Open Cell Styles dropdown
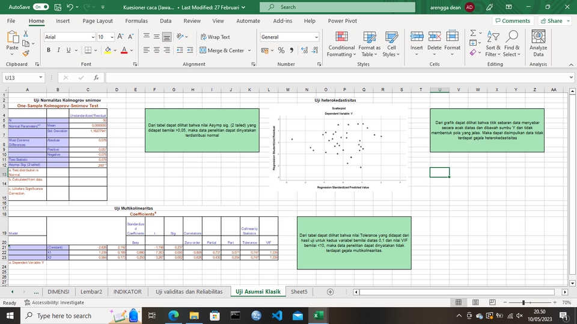 [391, 44]
